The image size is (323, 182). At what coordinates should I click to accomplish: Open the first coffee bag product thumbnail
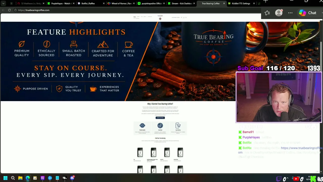click(140, 152)
